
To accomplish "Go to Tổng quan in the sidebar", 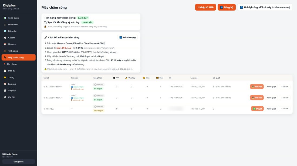I will click(x=19, y=18).
